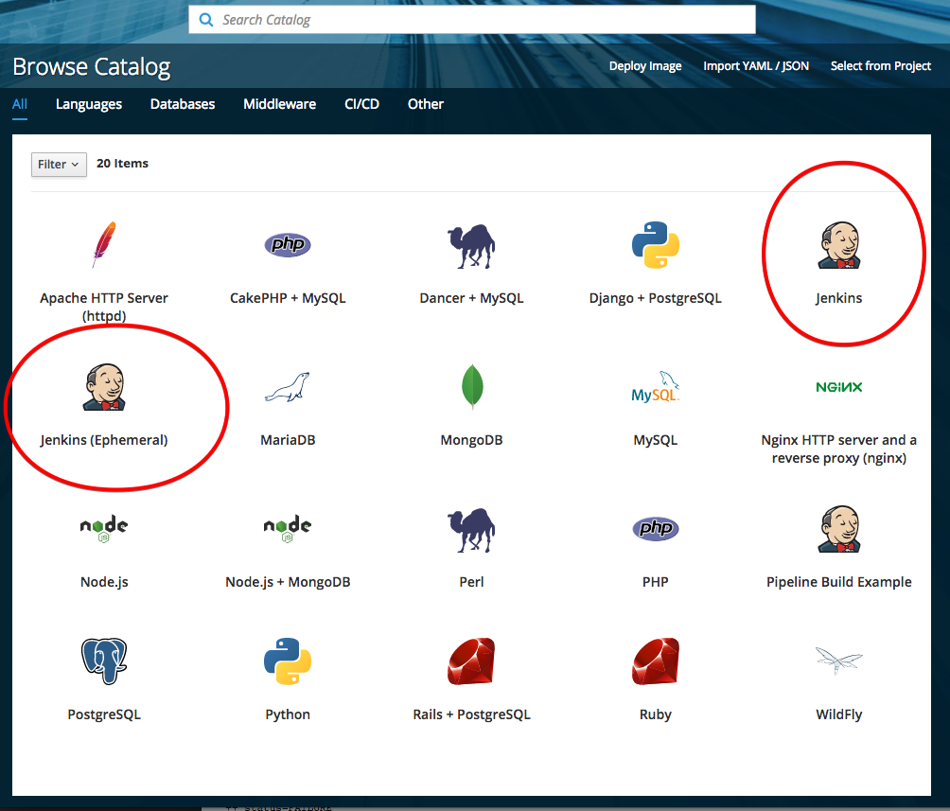Viewport: 950px width, 811px height.
Task: Click the Apache HTTP Server (httpd) label
Action: pyautogui.click(x=104, y=307)
